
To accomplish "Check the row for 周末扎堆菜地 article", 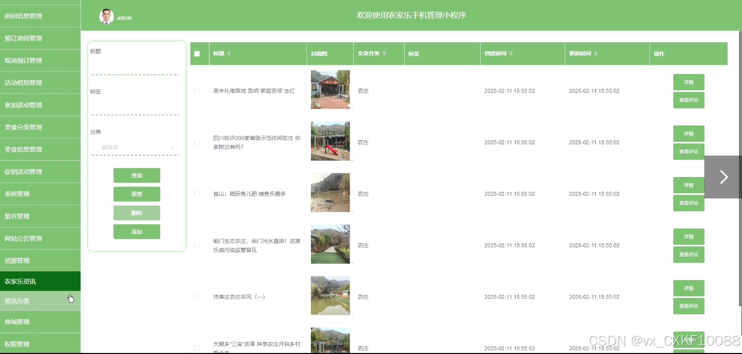I will (x=197, y=91).
